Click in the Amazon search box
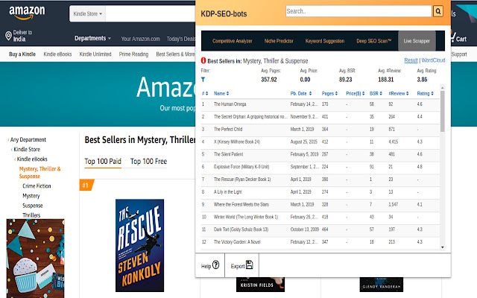 [x=151, y=13]
